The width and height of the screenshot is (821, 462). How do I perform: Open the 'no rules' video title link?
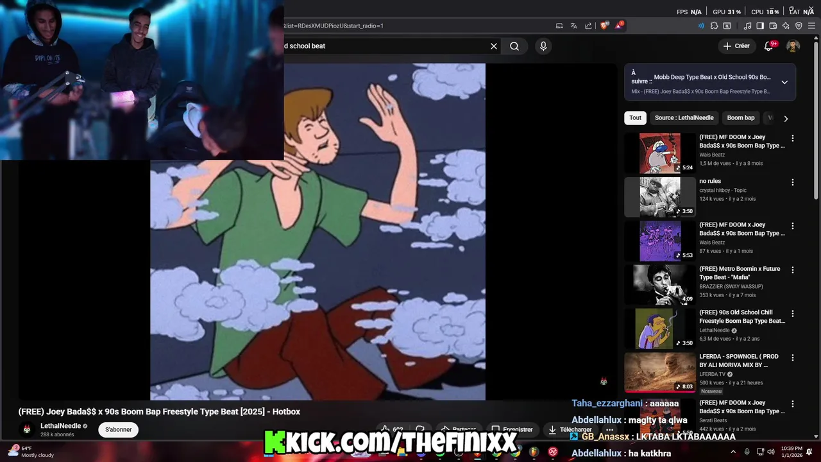[x=710, y=181]
